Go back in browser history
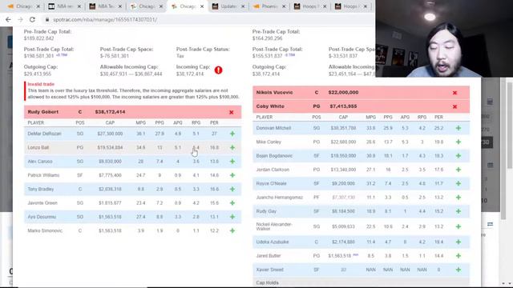 (x=8, y=19)
